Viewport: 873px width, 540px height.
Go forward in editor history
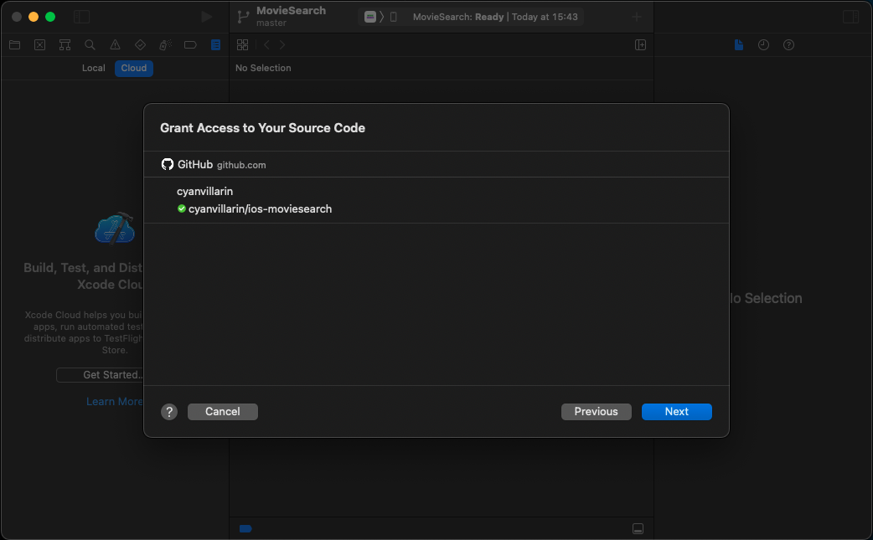pos(282,45)
